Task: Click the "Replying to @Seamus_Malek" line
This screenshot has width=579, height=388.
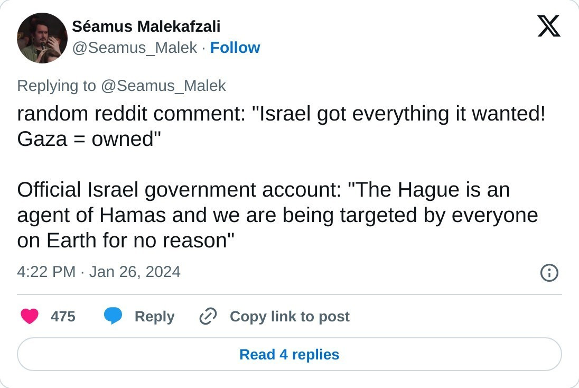Action: (x=122, y=86)
